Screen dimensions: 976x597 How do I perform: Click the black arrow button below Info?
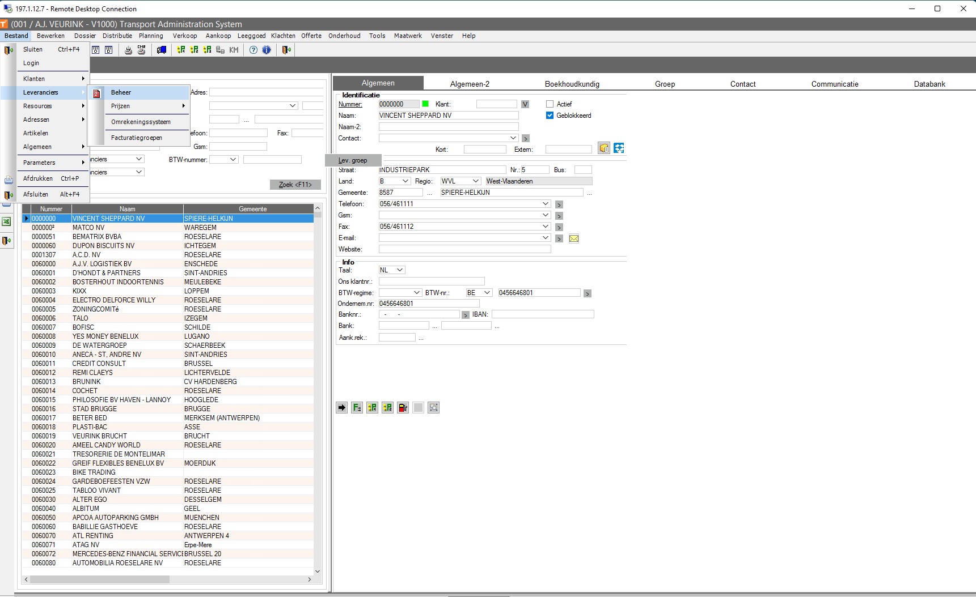(341, 407)
